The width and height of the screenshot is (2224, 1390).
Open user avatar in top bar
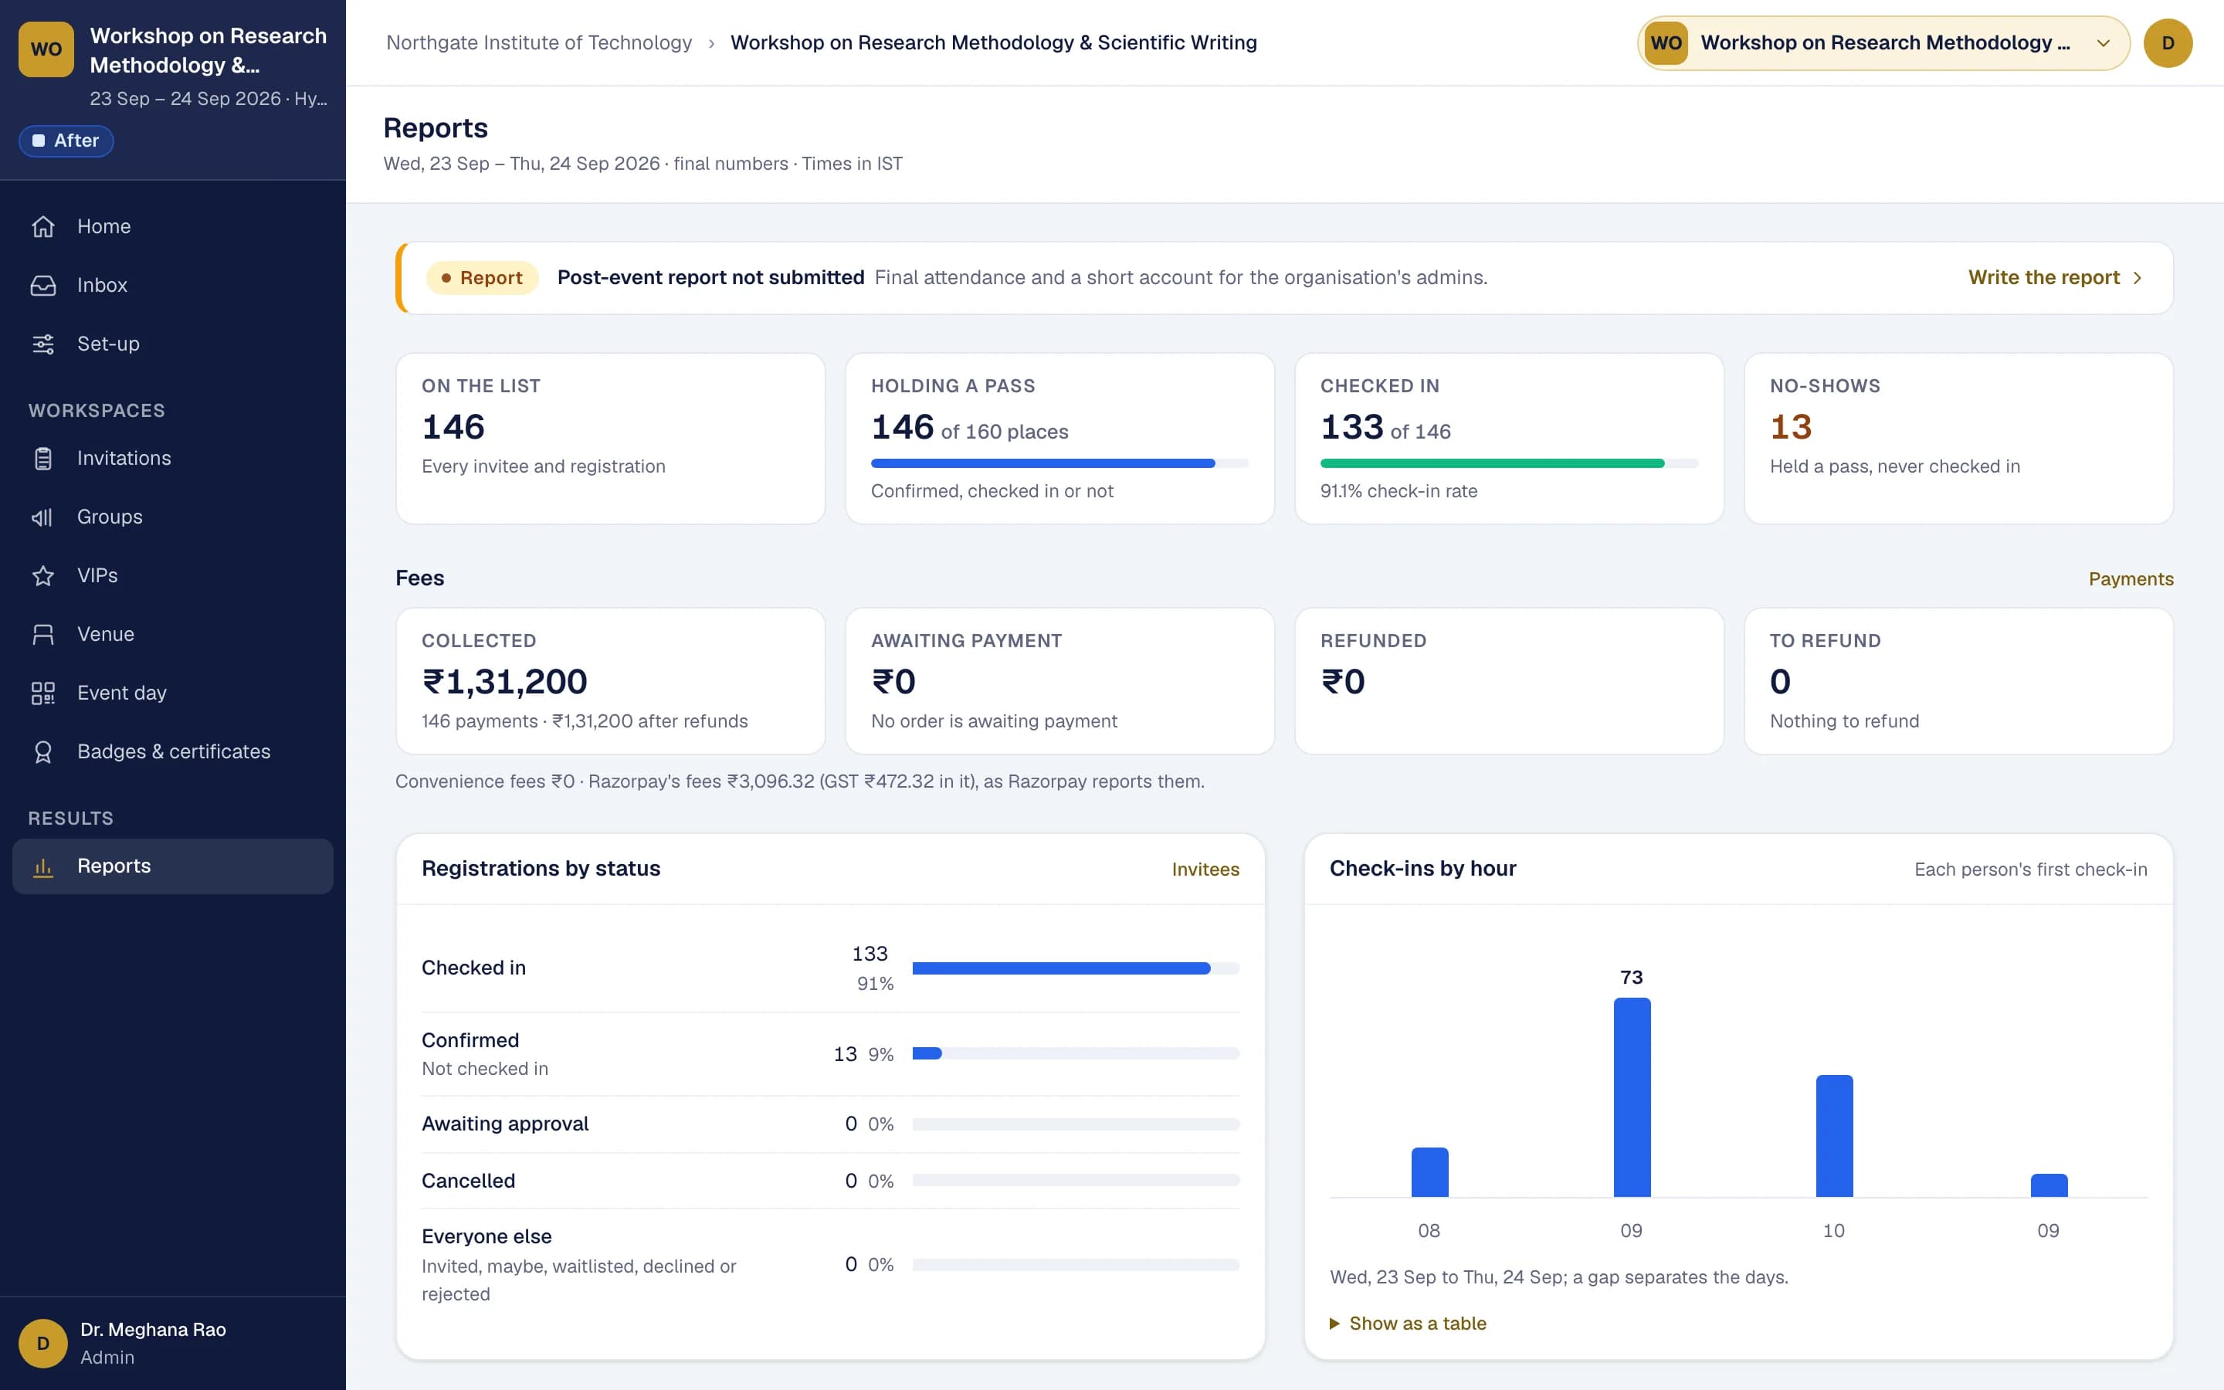click(2168, 43)
